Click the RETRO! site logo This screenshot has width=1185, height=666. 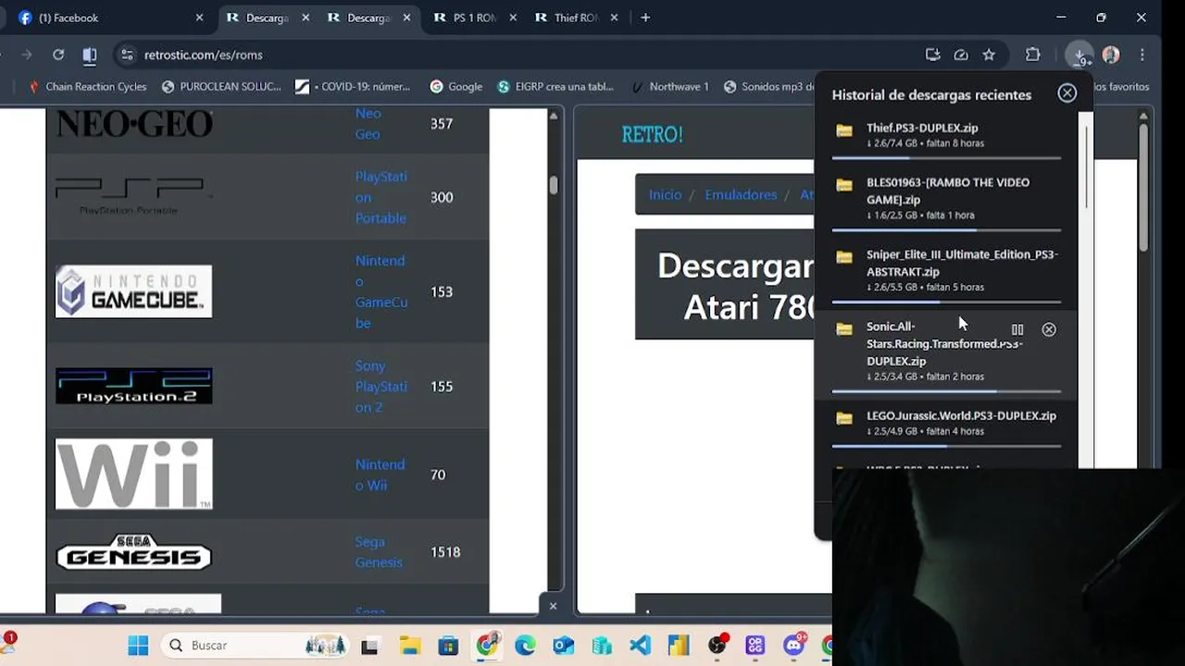point(652,134)
